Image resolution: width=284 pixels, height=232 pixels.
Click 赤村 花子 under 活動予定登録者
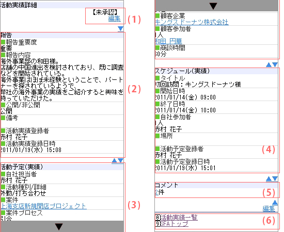coord(168,155)
